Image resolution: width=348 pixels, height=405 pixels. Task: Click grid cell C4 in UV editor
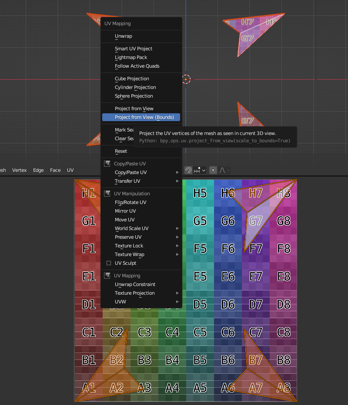tap(172, 332)
